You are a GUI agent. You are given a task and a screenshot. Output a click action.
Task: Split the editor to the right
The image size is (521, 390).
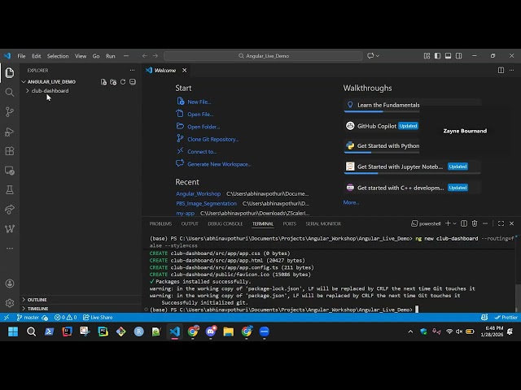[501, 71]
